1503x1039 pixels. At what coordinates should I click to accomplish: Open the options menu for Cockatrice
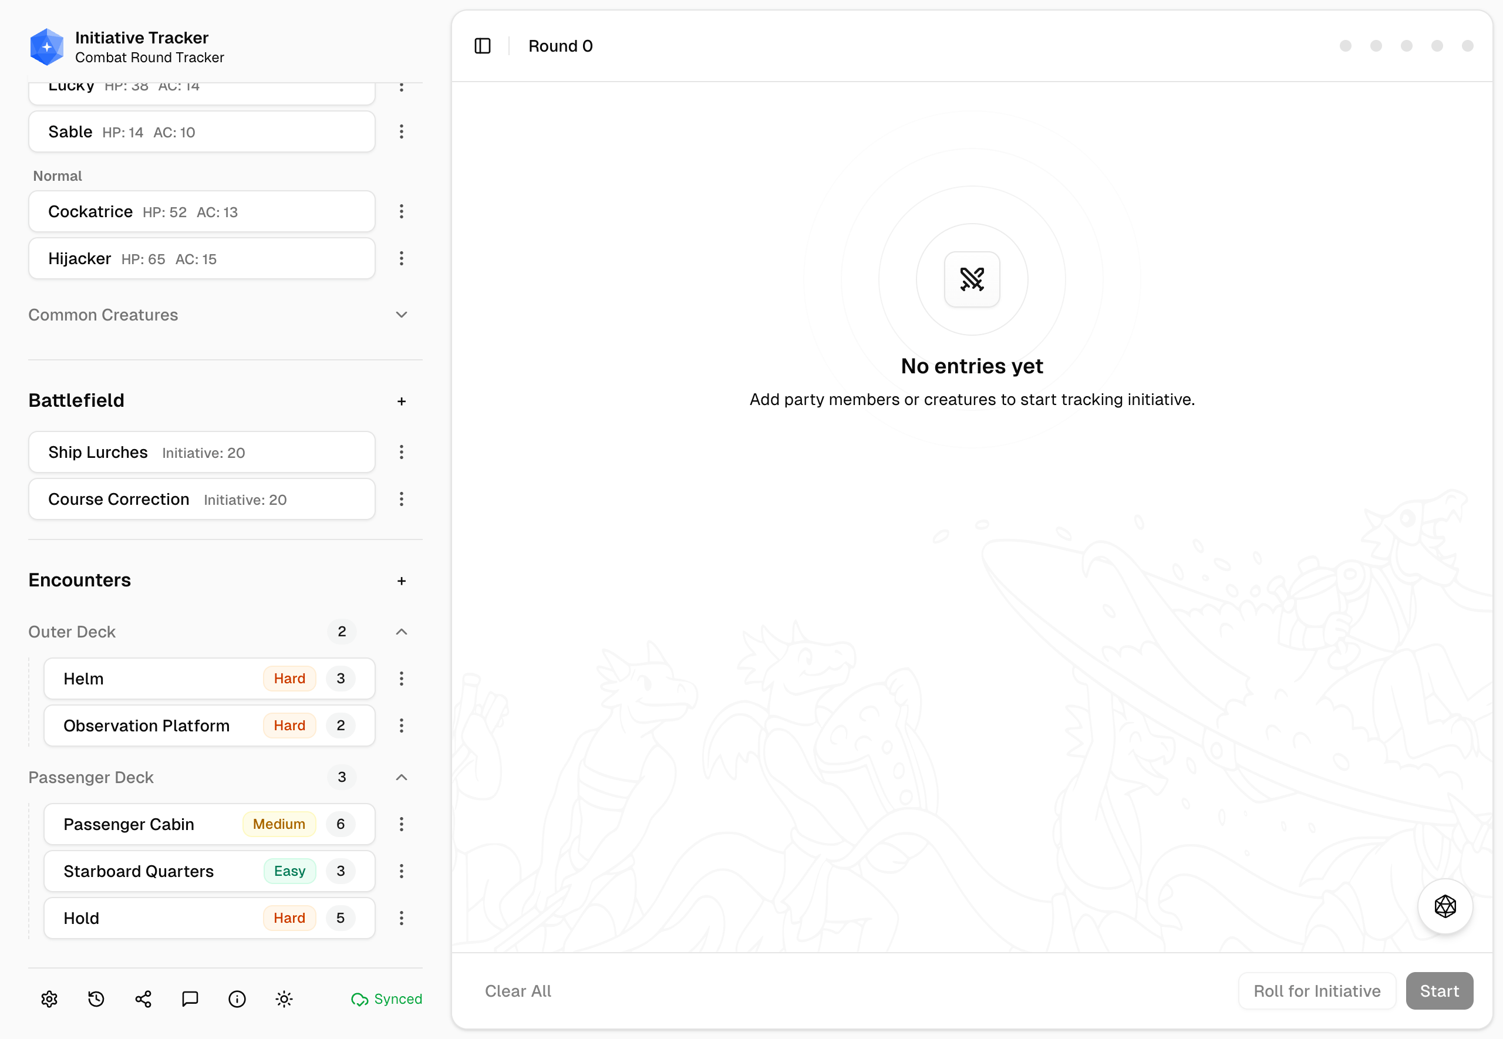click(x=402, y=211)
